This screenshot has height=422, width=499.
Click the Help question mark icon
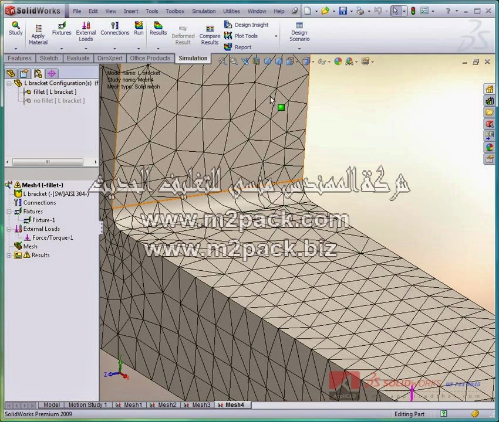[x=448, y=11]
